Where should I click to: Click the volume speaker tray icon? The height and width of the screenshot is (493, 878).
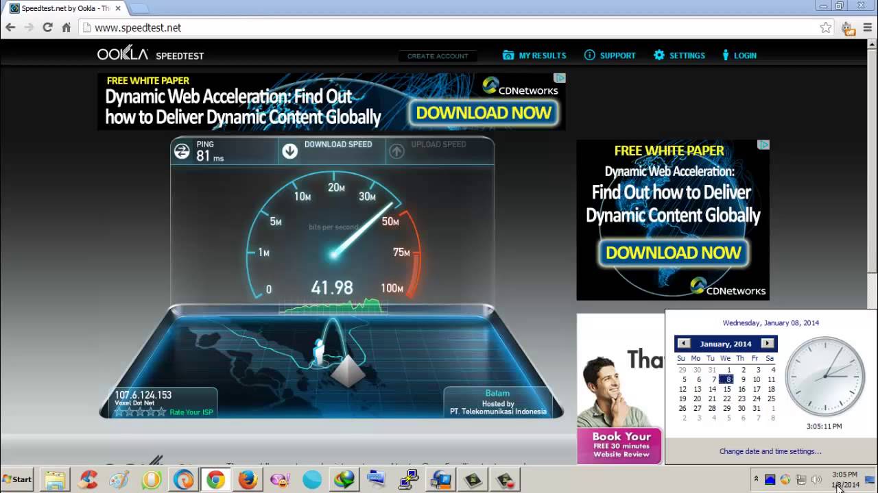(816, 479)
